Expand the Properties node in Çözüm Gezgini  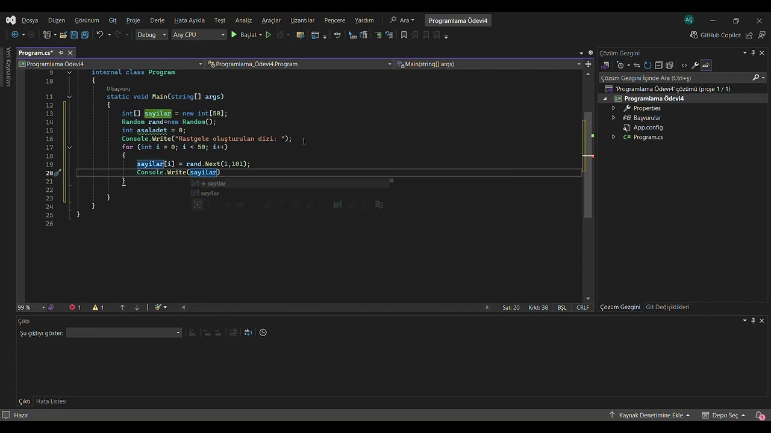614,108
